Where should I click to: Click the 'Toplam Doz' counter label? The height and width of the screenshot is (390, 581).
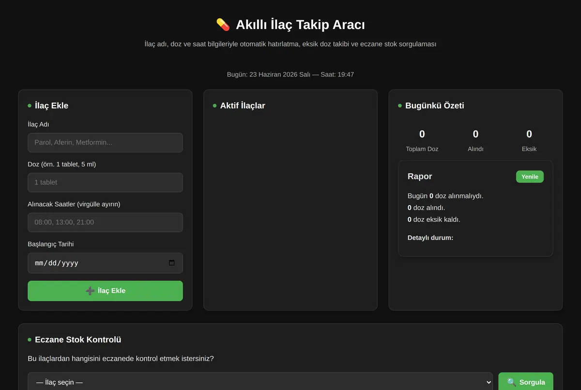(x=422, y=149)
